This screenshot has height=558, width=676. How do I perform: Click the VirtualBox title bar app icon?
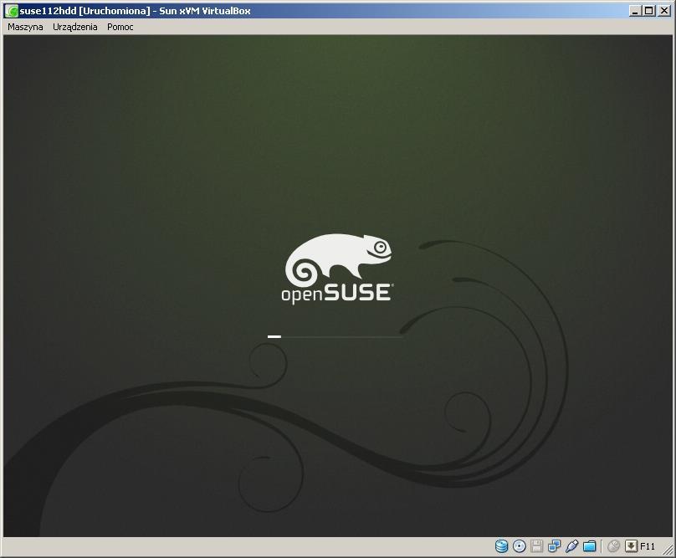pyautogui.click(x=12, y=11)
